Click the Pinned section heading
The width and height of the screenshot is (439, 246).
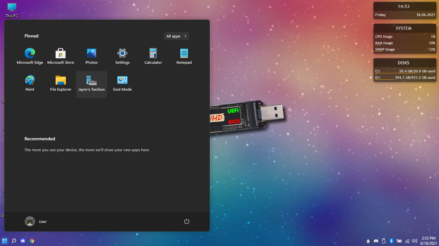click(x=31, y=36)
